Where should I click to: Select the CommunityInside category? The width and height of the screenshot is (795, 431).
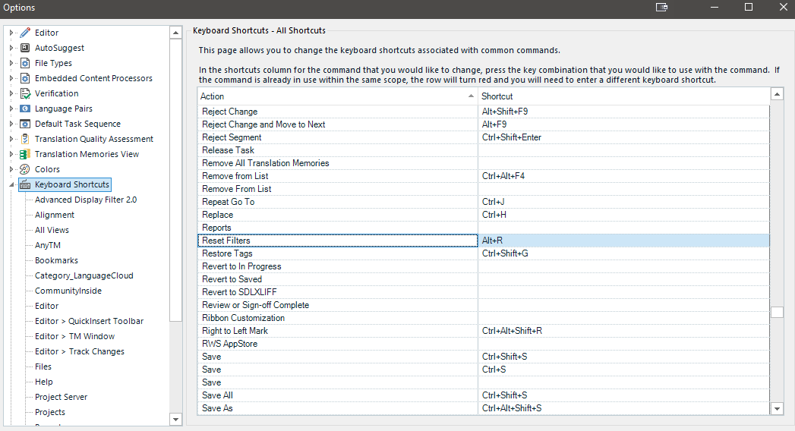(x=68, y=291)
